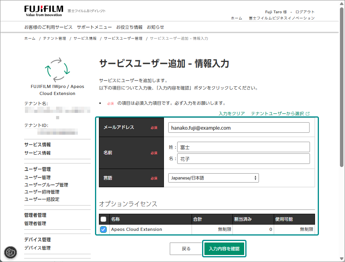Click the 名 given-name input field

pyautogui.click(x=243, y=158)
